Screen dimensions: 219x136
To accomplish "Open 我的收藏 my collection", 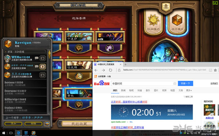I will [79, 124].
